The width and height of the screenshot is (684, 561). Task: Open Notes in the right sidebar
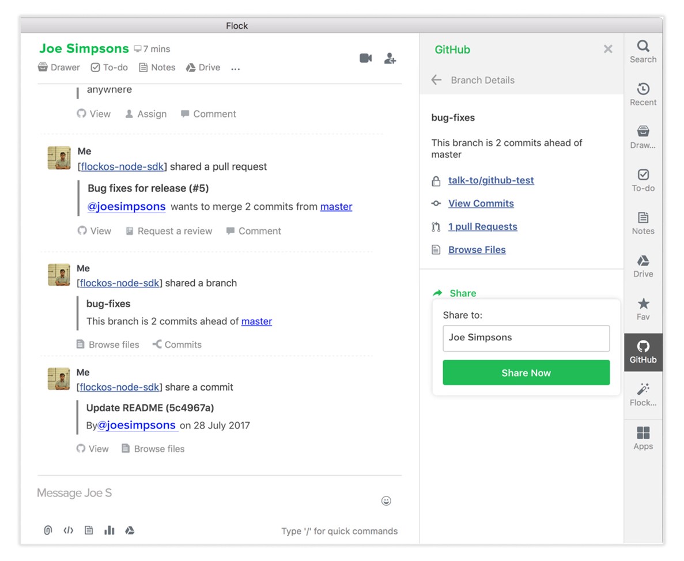point(643,223)
